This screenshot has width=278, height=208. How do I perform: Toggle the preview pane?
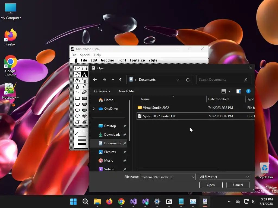pyautogui.click(x=238, y=91)
